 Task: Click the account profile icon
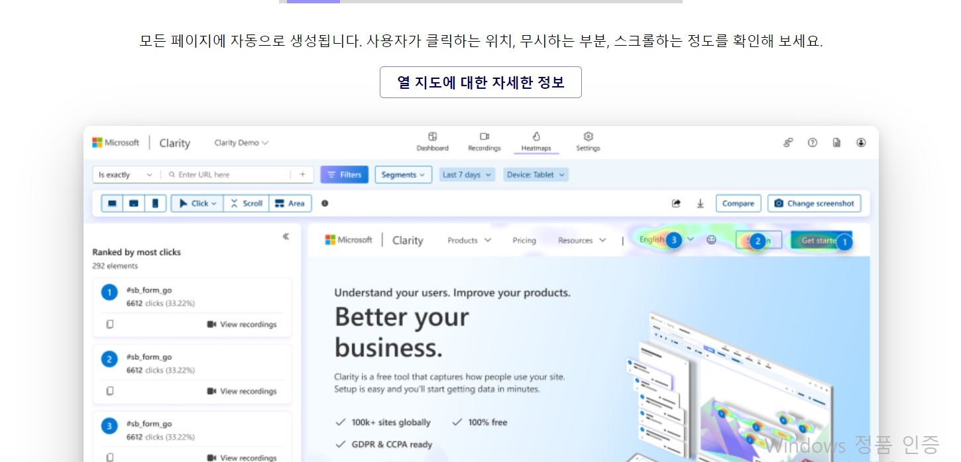[x=861, y=142]
